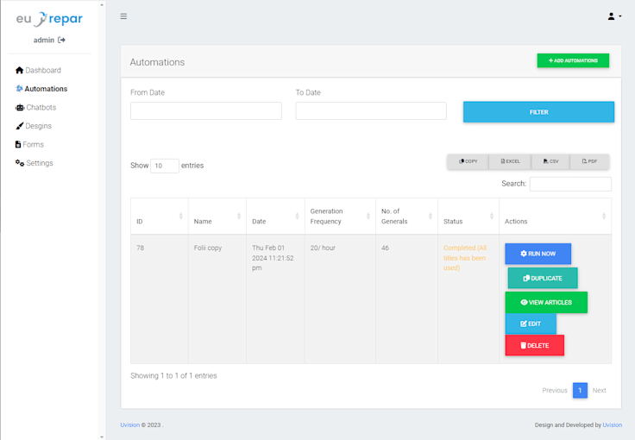Open Settings from the sidebar
The width and height of the screenshot is (635, 440).
[34, 163]
